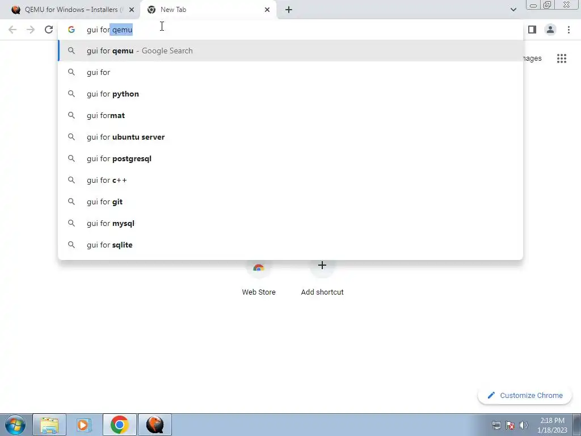
Task: Open the Action Center flag icon
Action: [510, 425]
